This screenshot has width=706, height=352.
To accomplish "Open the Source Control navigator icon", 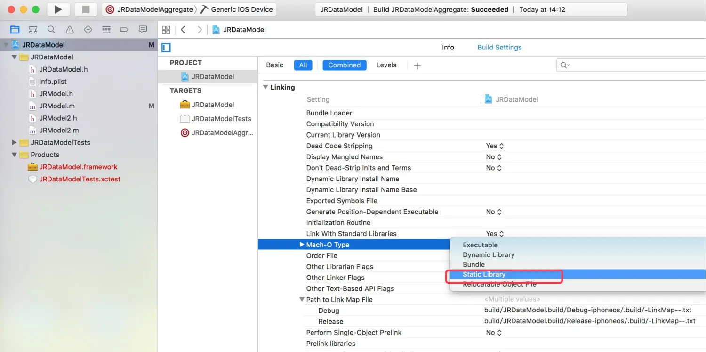I will pyautogui.click(x=33, y=29).
